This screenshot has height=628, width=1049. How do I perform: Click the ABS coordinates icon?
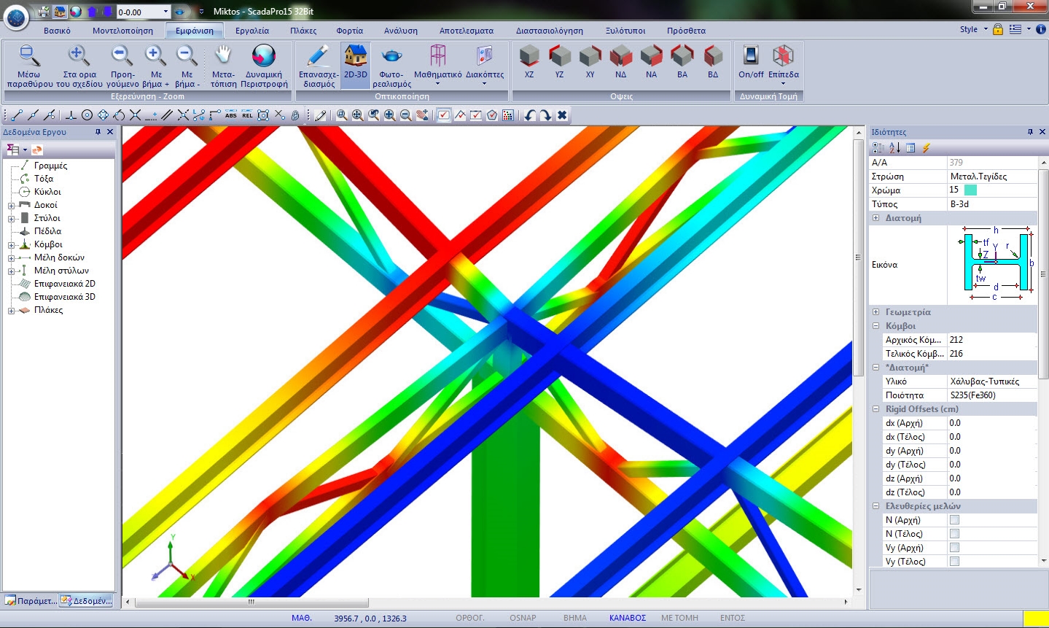[231, 115]
